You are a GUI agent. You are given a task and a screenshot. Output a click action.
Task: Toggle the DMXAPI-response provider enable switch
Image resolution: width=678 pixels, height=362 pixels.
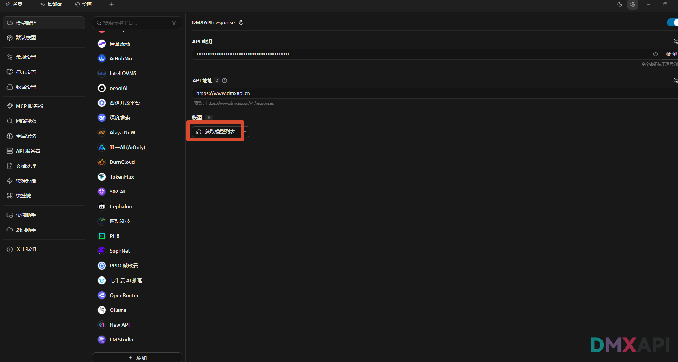click(x=672, y=22)
